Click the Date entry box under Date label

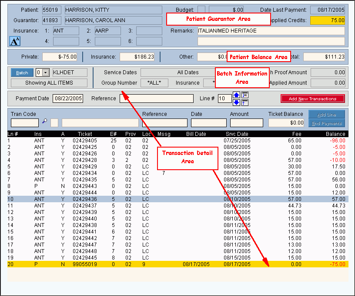209,123
